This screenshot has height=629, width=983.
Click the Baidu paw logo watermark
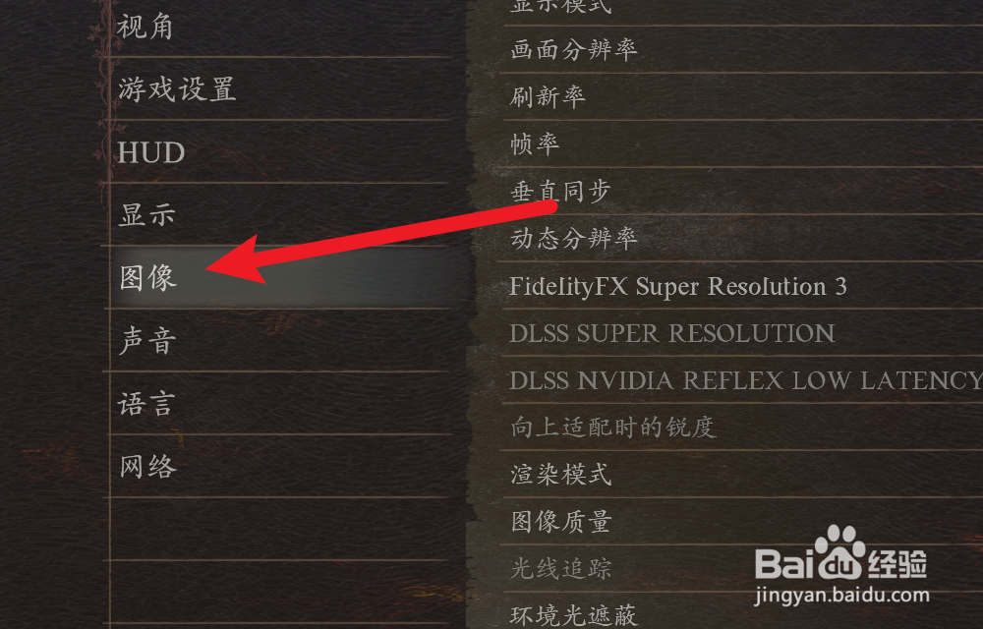pyautogui.click(x=840, y=551)
